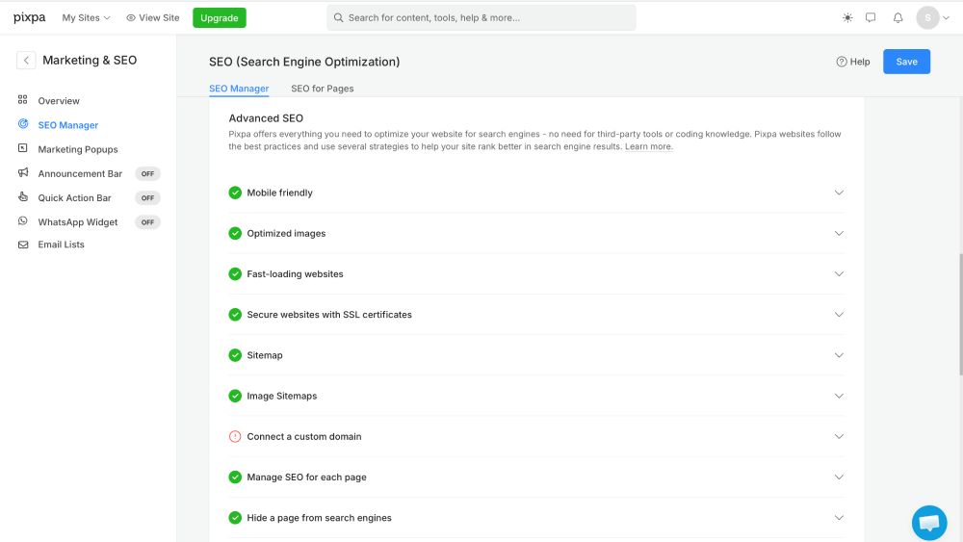Enable the Quick Action Bar toggle
963x542 pixels.
147,198
